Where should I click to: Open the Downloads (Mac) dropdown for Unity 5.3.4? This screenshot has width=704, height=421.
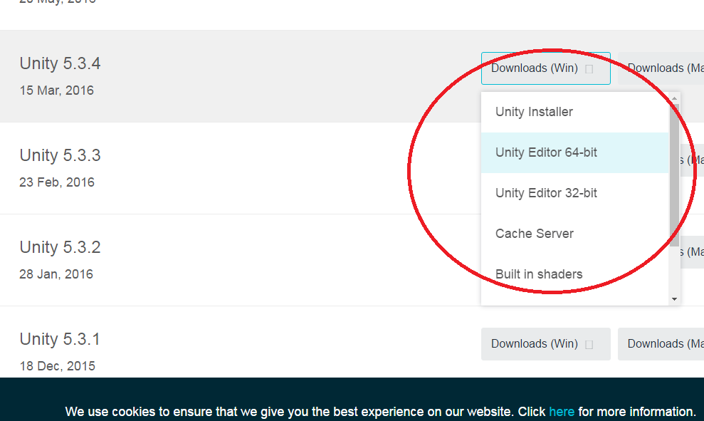661,68
